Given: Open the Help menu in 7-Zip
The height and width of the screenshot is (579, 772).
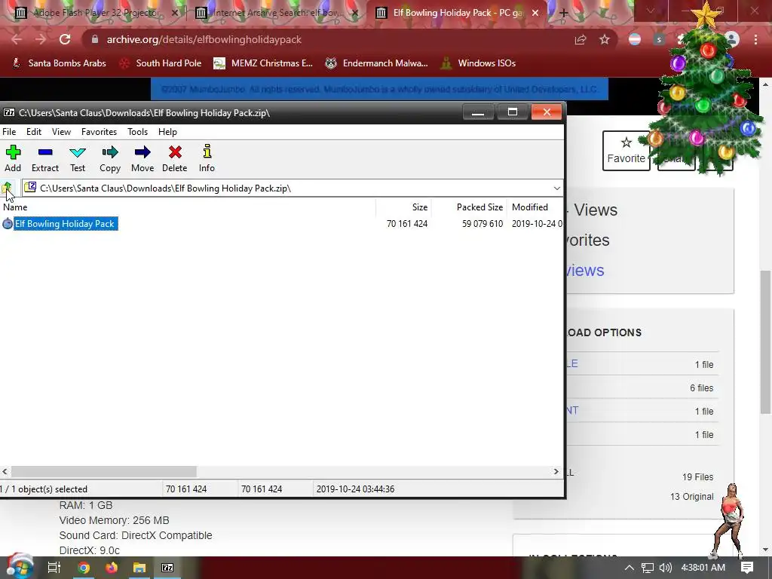Looking at the screenshot, I should pyautogui.click(x=167, y=132).
